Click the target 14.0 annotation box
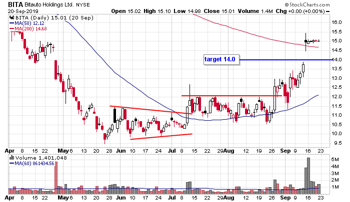This screenshot has width=350, height=202. coord(221,59)
